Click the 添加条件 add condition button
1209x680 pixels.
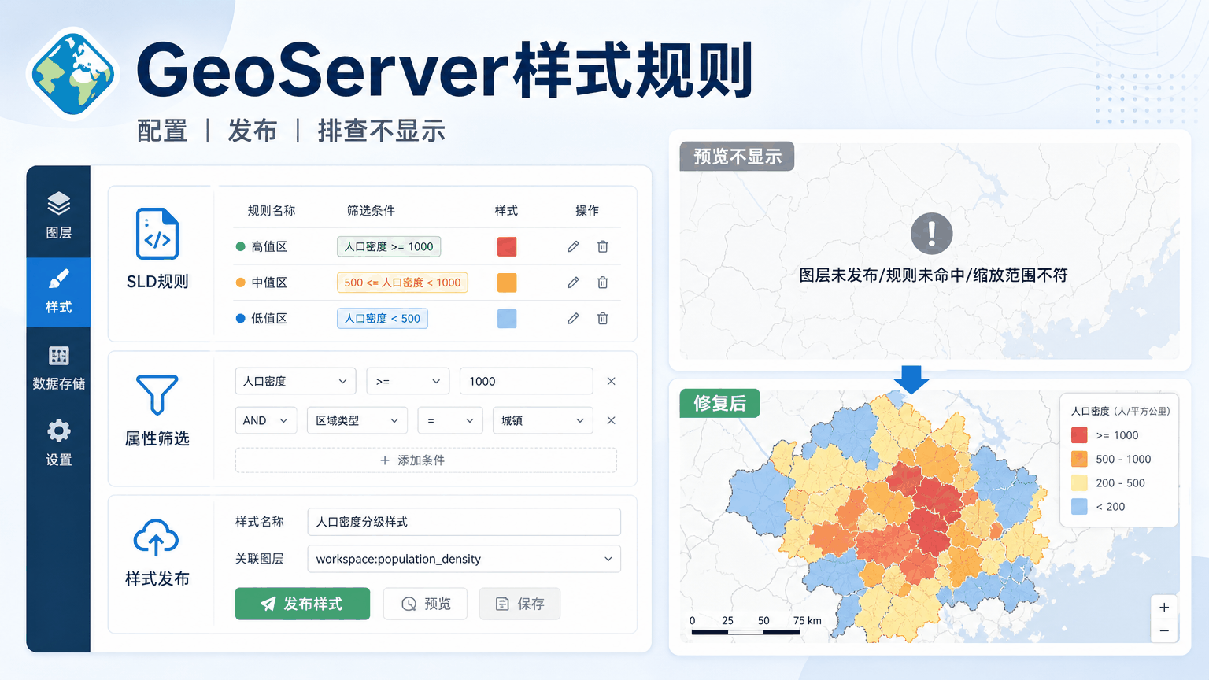(426, 460)
